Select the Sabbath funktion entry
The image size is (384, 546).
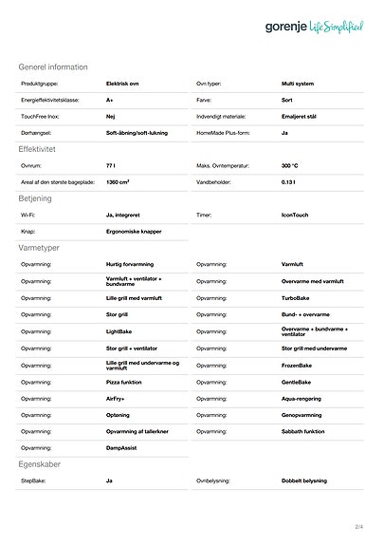click(303, 431)
